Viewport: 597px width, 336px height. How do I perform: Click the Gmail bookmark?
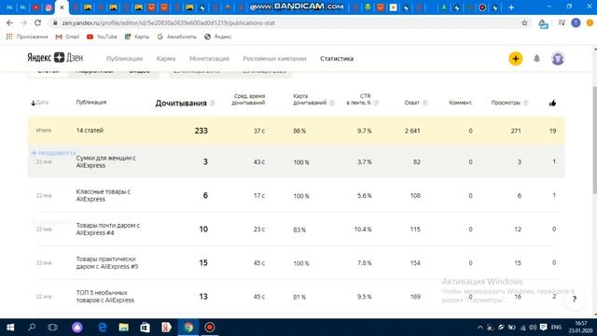[67, 36]
